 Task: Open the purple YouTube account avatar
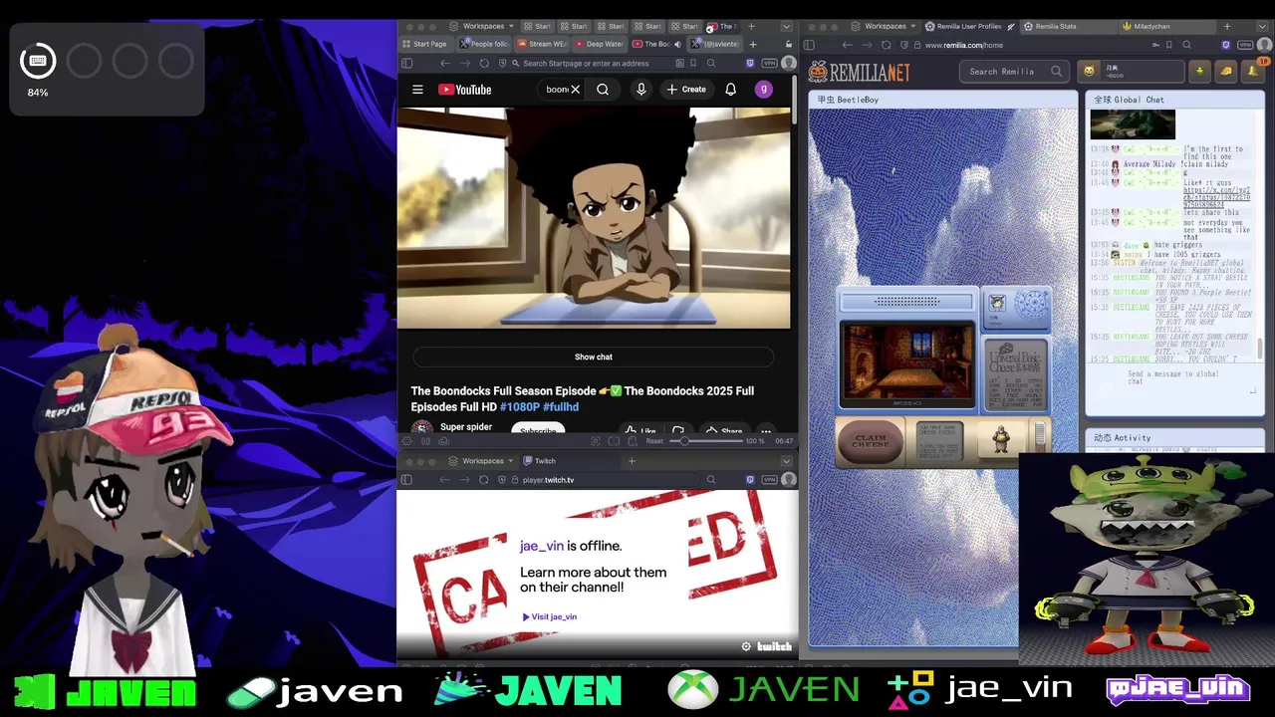pos(764,90)
